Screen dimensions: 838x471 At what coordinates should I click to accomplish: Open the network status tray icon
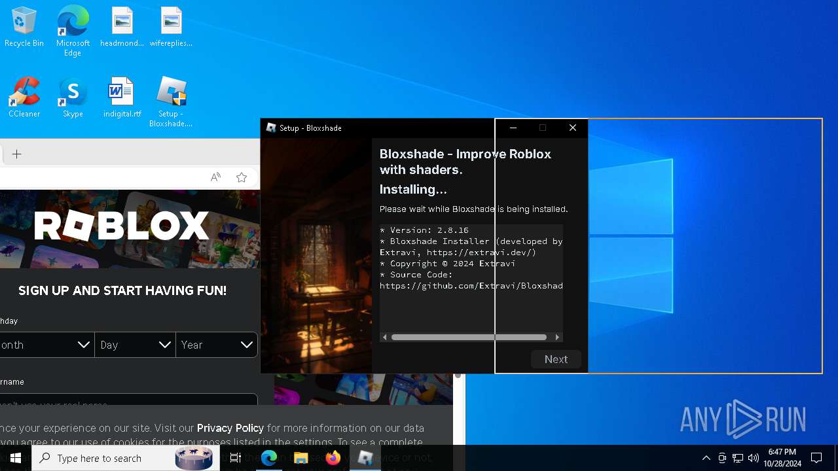pyautogui.click(x=738, y=458)
